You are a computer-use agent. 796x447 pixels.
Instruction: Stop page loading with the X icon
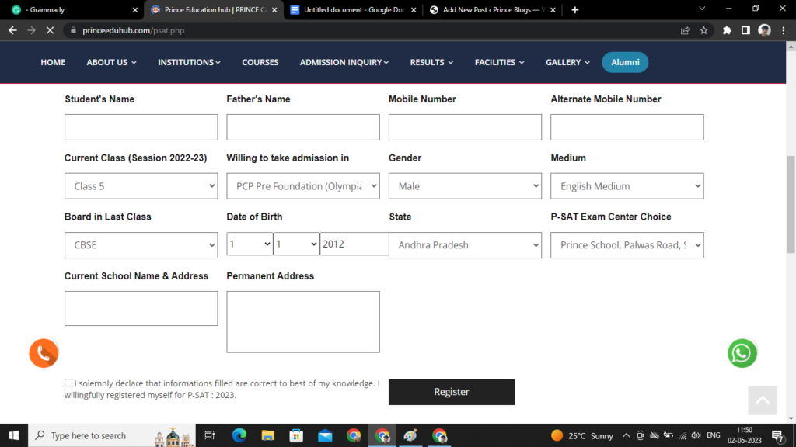[51, 30]
